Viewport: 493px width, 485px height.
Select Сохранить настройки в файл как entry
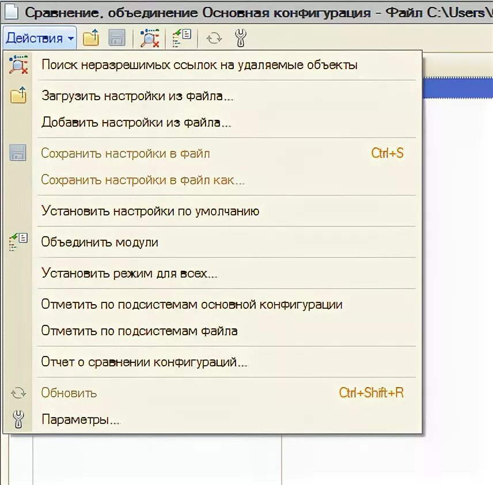213,180
